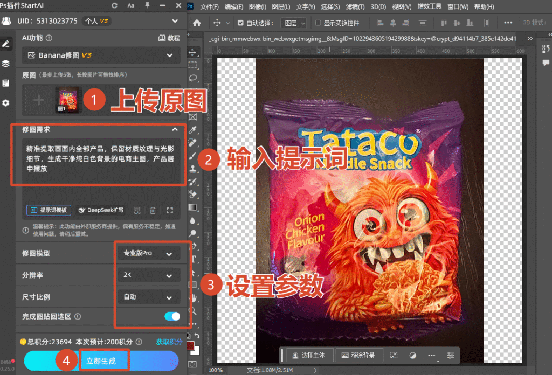Expand the UID account chevron
The height and width of the screenshot is (375, 552).
[175, 21]
